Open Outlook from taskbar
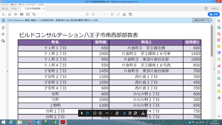Viewport: 222px width, 125px height. (x=37, y=122)
